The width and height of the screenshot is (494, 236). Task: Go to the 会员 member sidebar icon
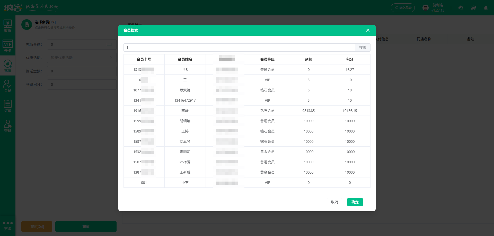click(8, 86)
